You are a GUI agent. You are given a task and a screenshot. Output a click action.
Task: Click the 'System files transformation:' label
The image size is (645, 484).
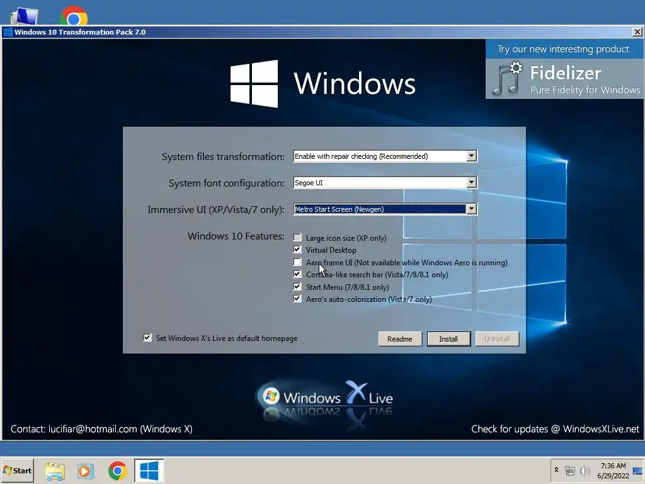[x=223, y=156]
